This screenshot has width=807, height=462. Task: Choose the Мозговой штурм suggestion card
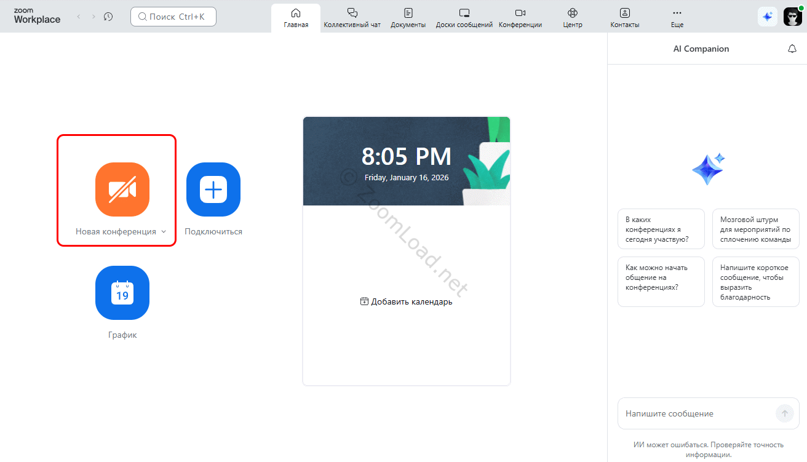[755, 229]
